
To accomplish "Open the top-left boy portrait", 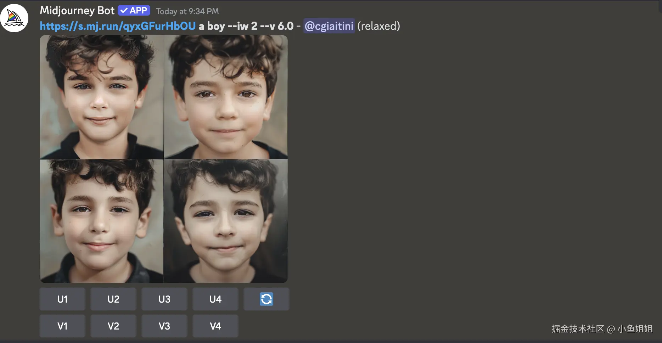I will coord(101,97).
